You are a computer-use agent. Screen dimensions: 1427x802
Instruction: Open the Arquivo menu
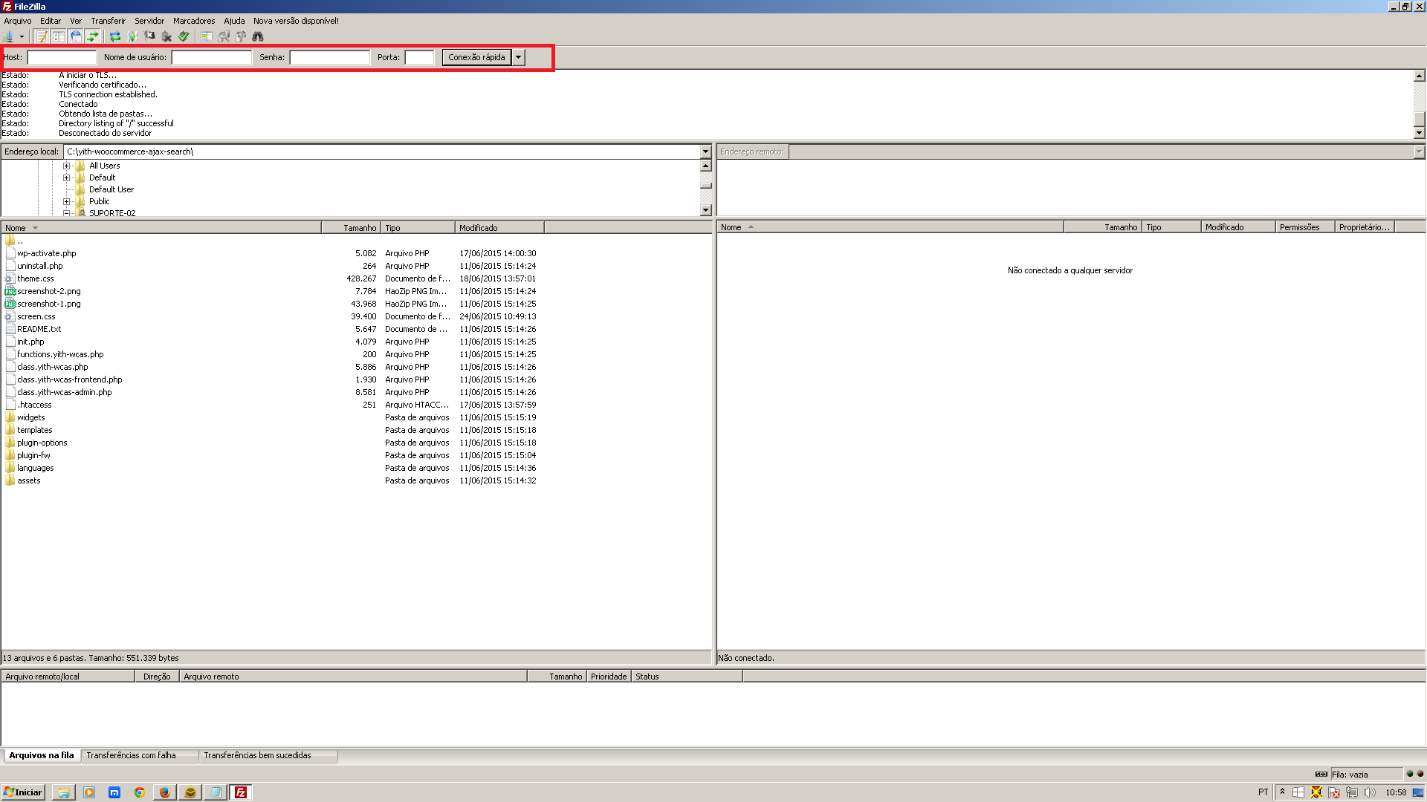18,21
